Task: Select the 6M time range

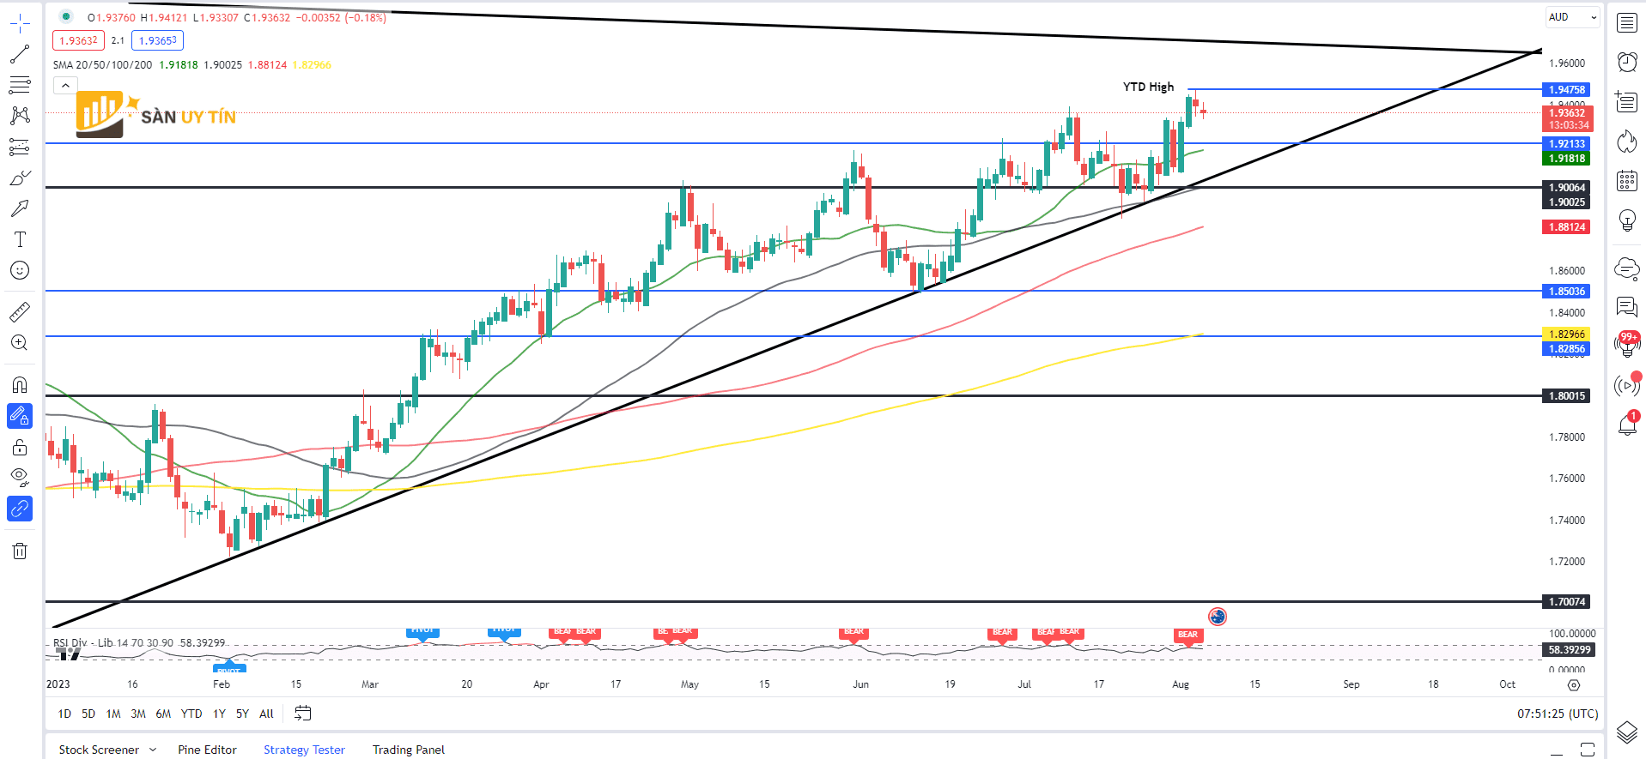Action: click(x=163, y=714)
